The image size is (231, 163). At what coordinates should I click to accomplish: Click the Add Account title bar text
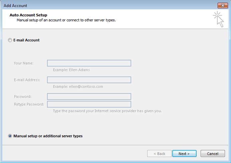[15, 6]
